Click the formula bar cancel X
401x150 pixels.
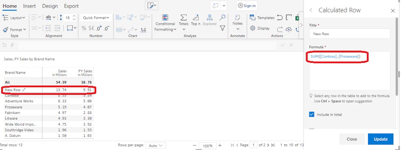[291, 45]
